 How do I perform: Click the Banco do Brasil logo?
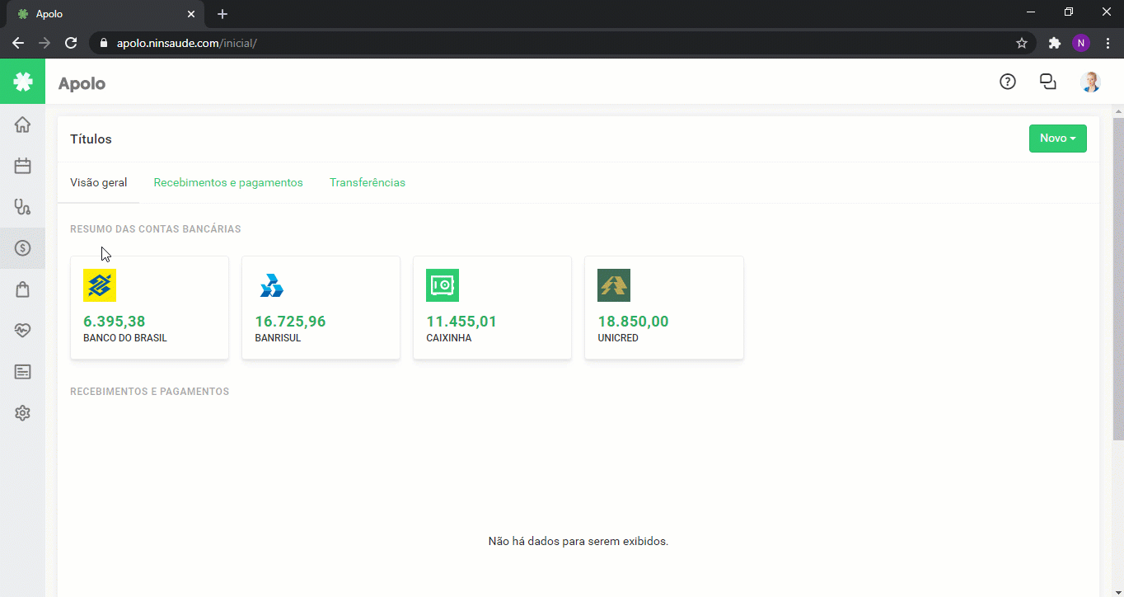100,285
